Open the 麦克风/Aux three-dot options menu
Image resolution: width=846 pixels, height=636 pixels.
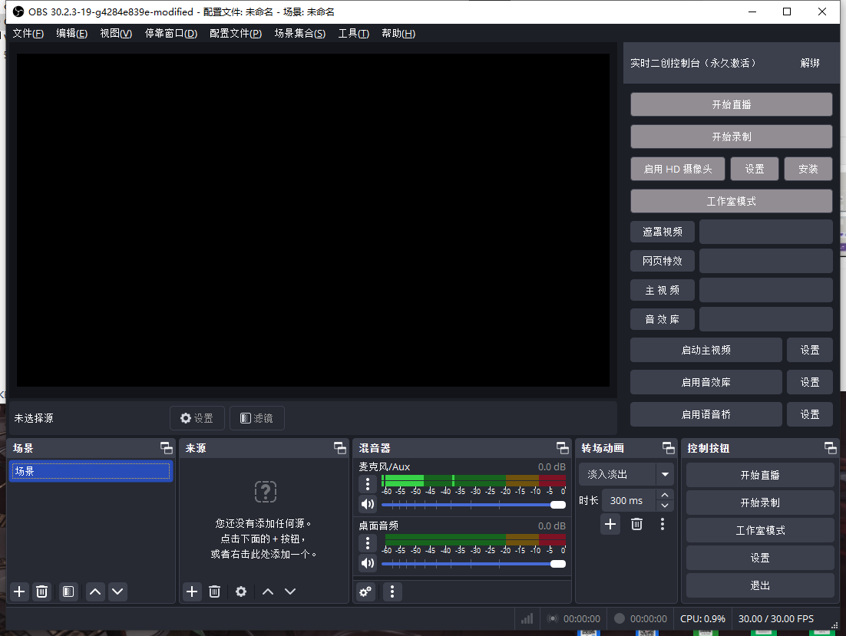368,483
